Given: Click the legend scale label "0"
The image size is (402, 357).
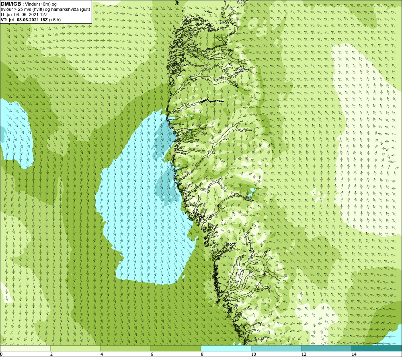Looking at the screenshot, I should coord(1,355).
